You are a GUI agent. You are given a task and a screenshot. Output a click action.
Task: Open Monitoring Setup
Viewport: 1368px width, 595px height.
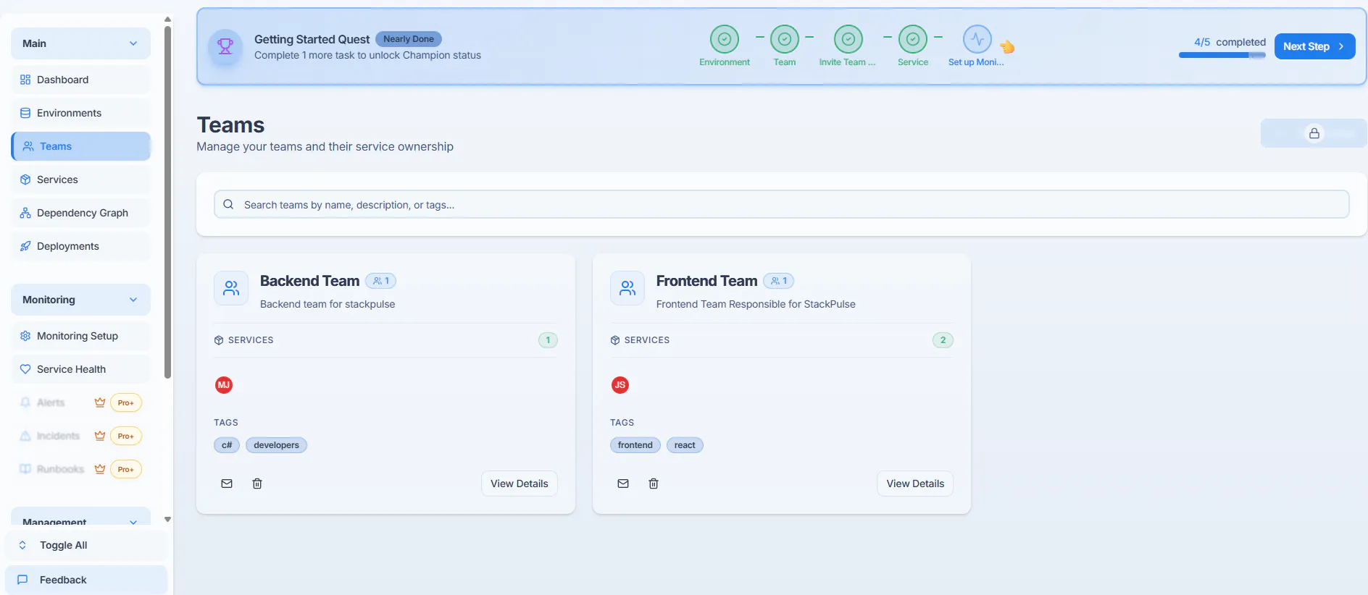pos(80,336)
